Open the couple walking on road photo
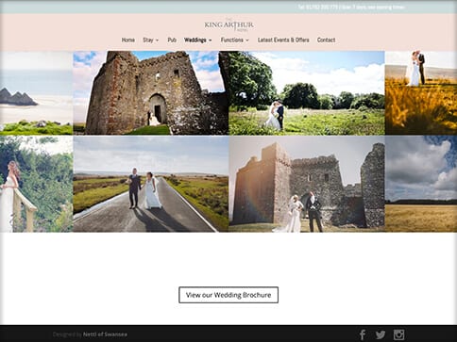 (x=151, y=184)
